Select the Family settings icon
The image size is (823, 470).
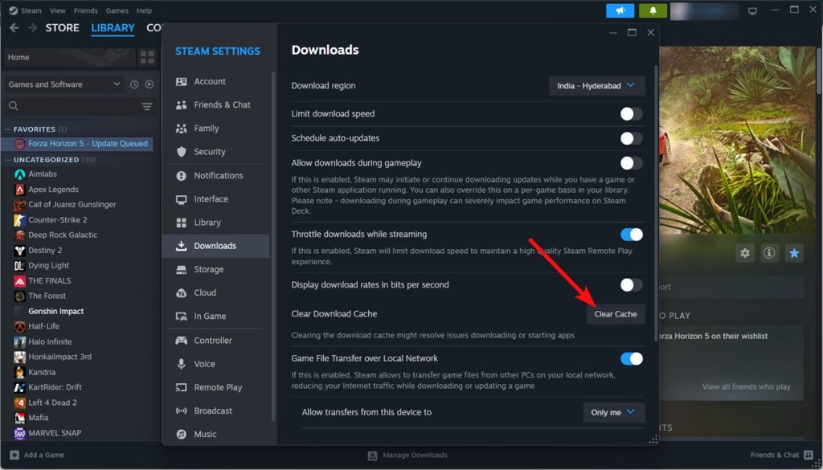[181, 128]
